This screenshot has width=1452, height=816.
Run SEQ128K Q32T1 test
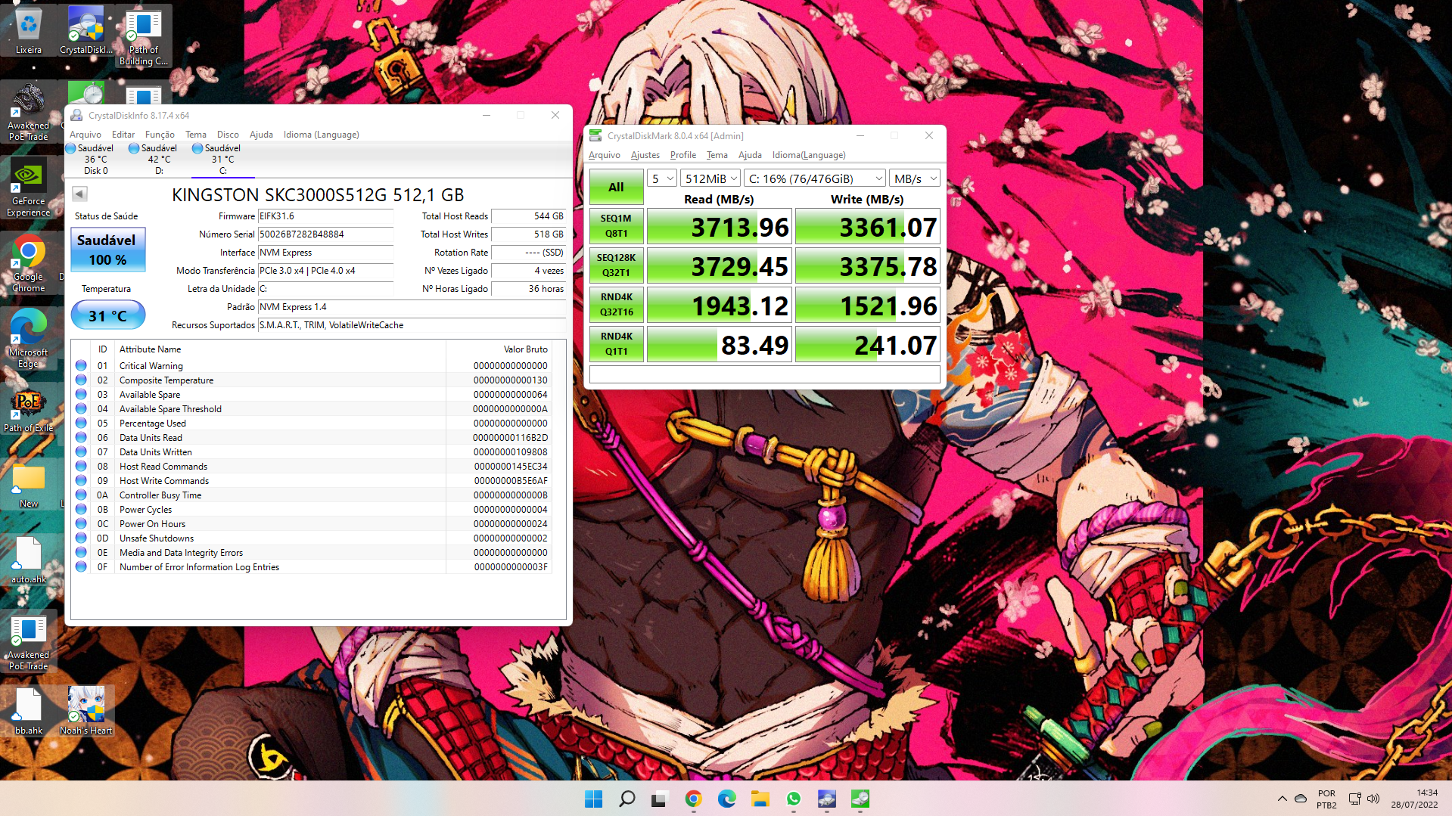pos(616,265)
